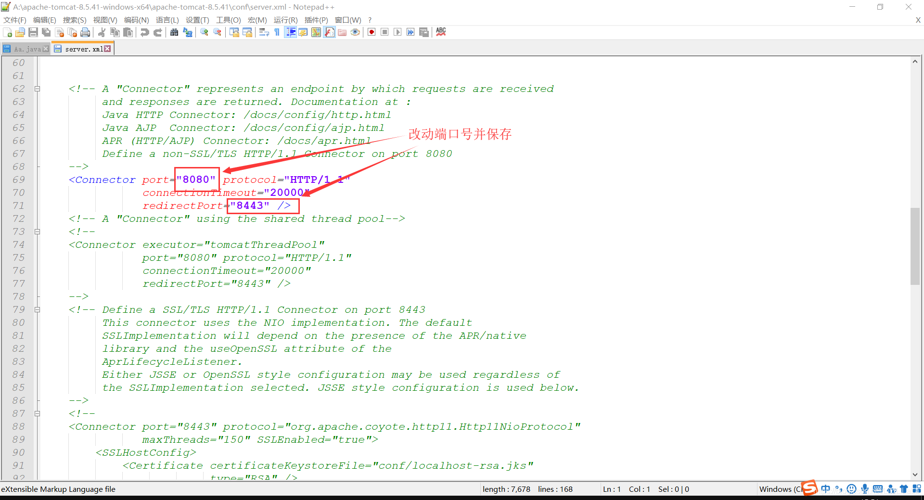This screenshot has width=924, height=500.
Task: Open the 工具(O) menu
Action: (229, 20)
